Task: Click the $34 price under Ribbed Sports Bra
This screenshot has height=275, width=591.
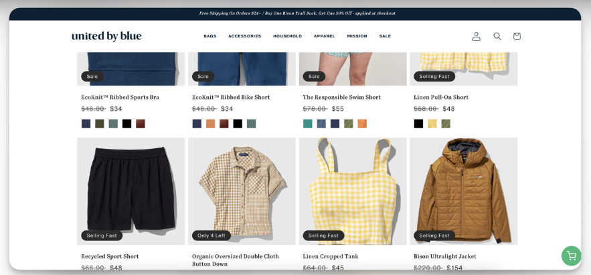Action: point(116,109)
